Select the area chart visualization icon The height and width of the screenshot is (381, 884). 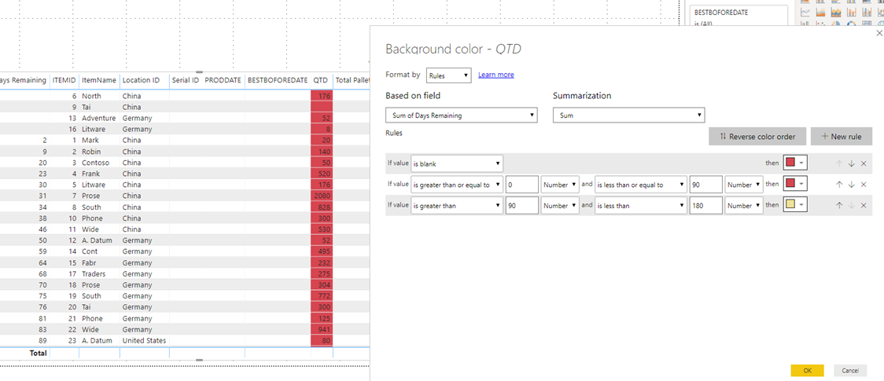pos(820,12)
